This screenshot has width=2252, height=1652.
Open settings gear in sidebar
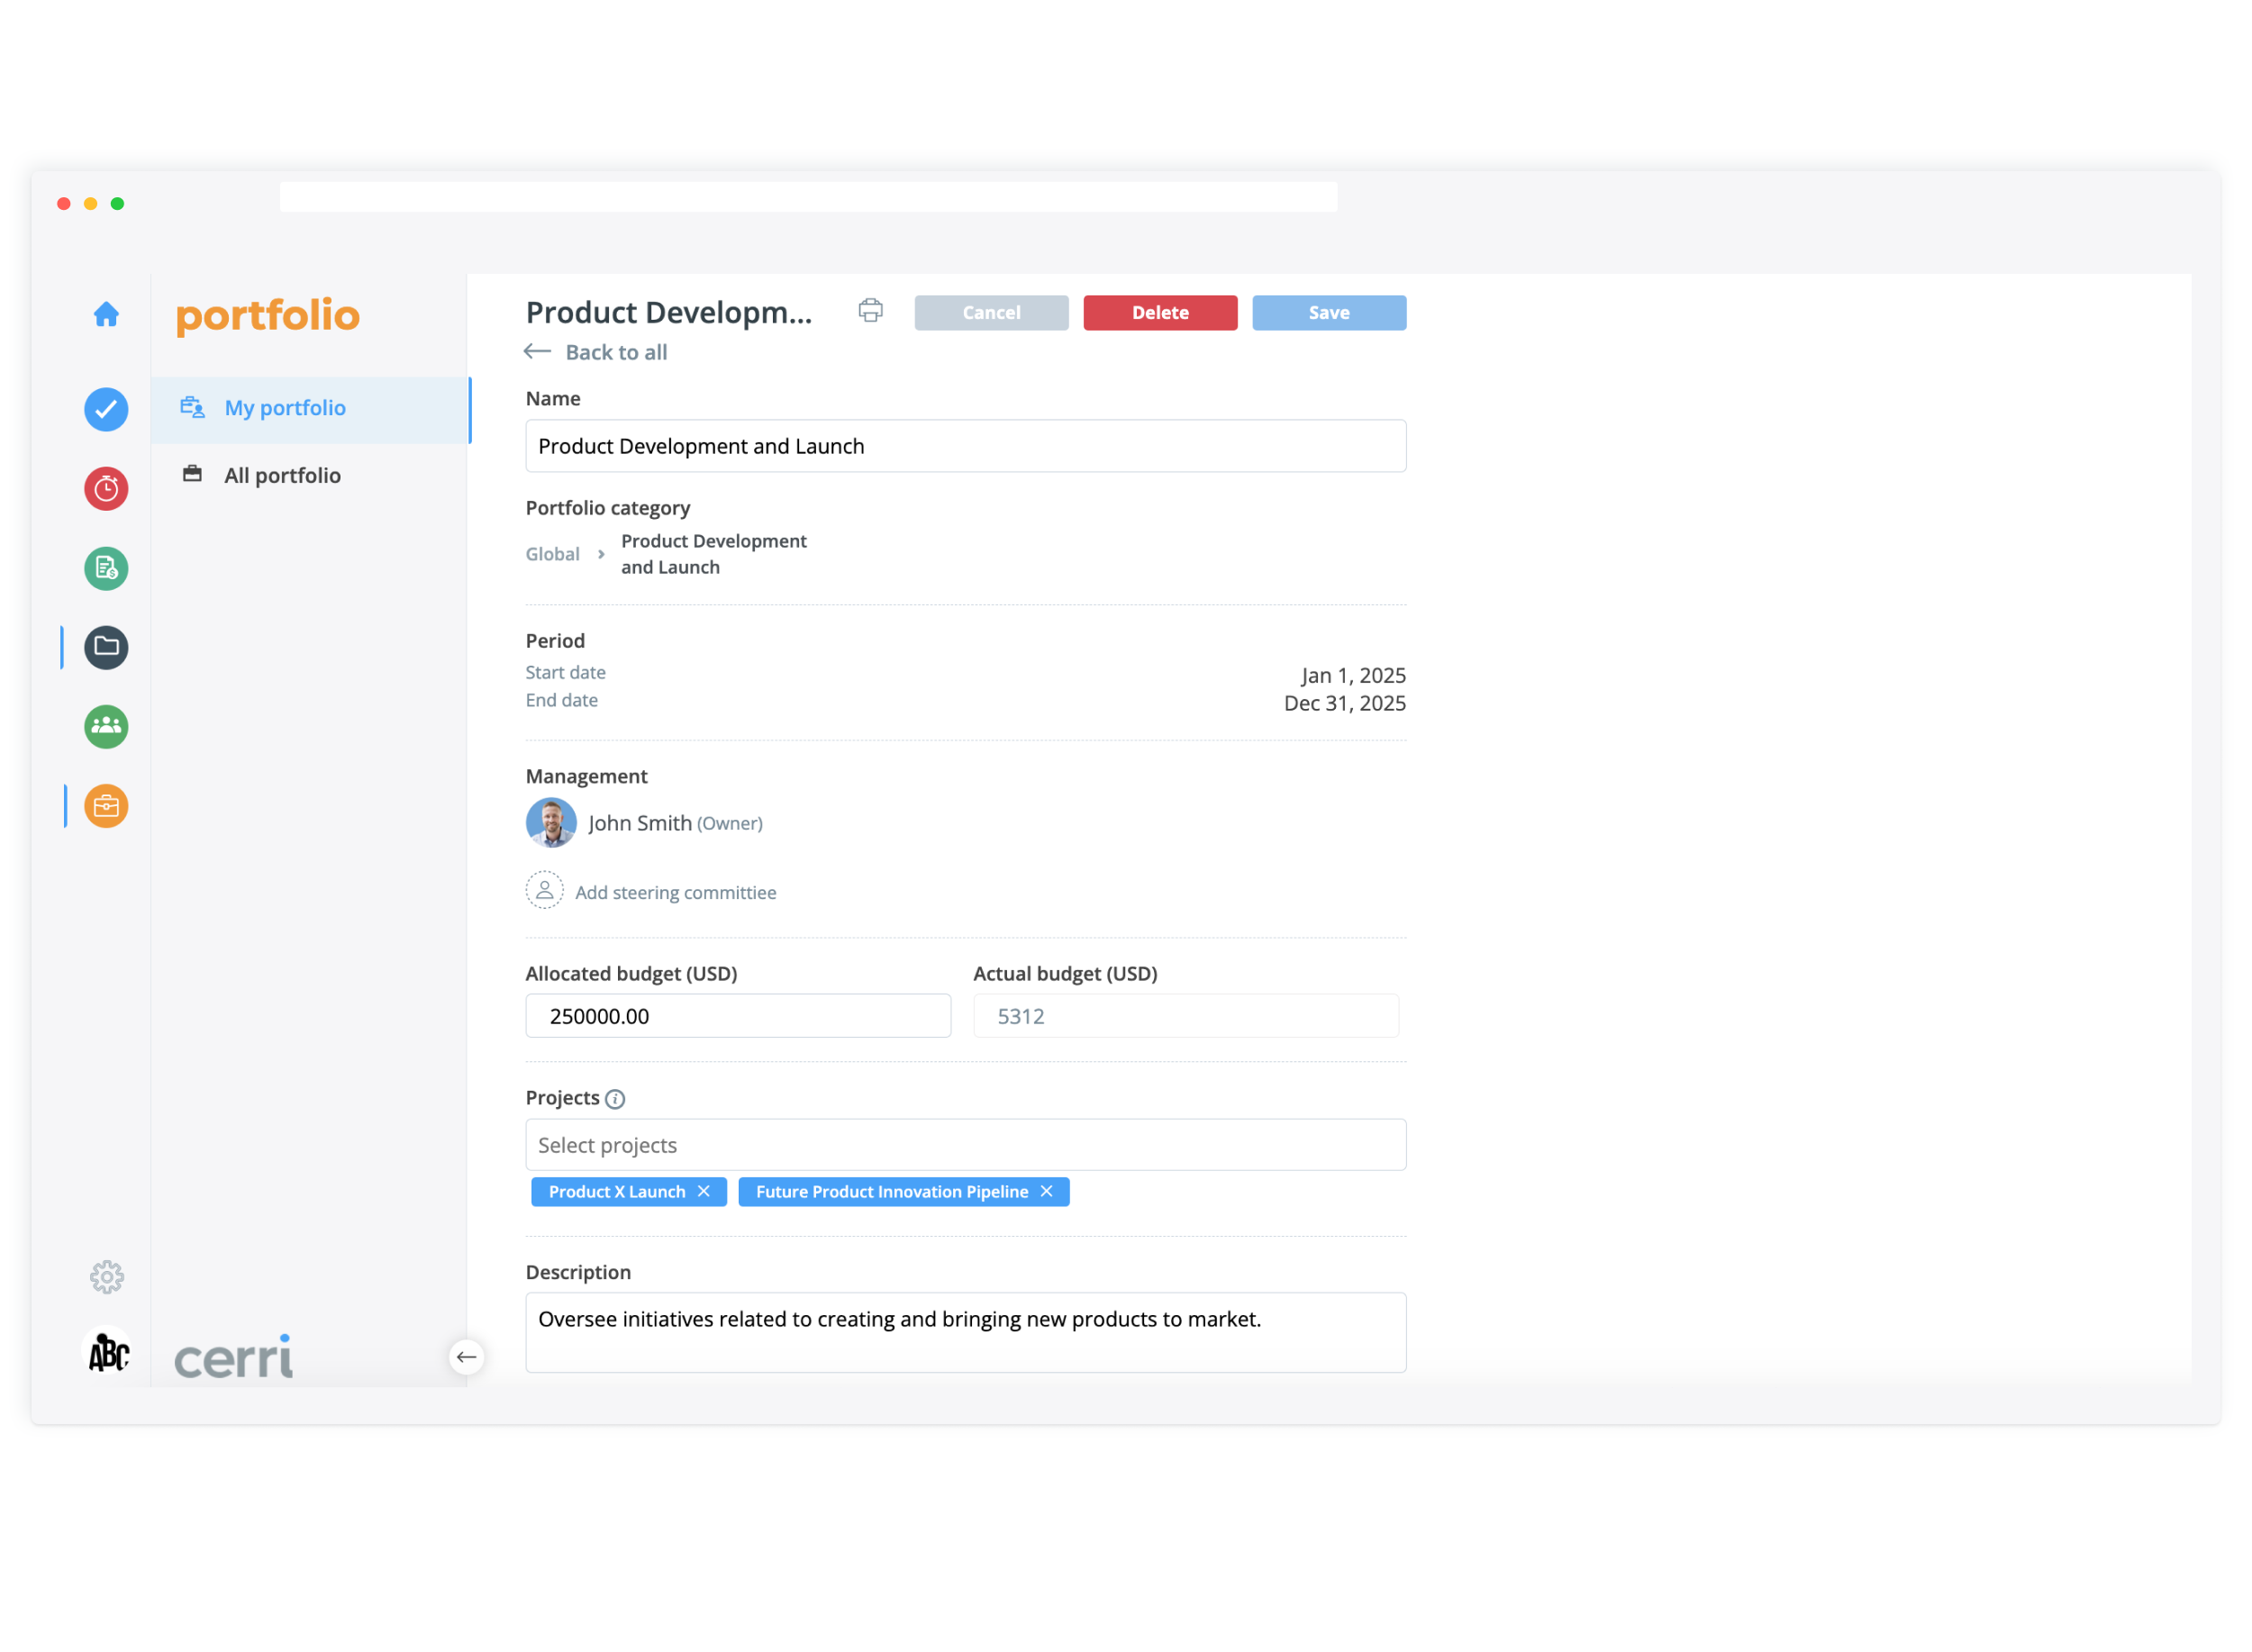click(x=106, y=1277)
